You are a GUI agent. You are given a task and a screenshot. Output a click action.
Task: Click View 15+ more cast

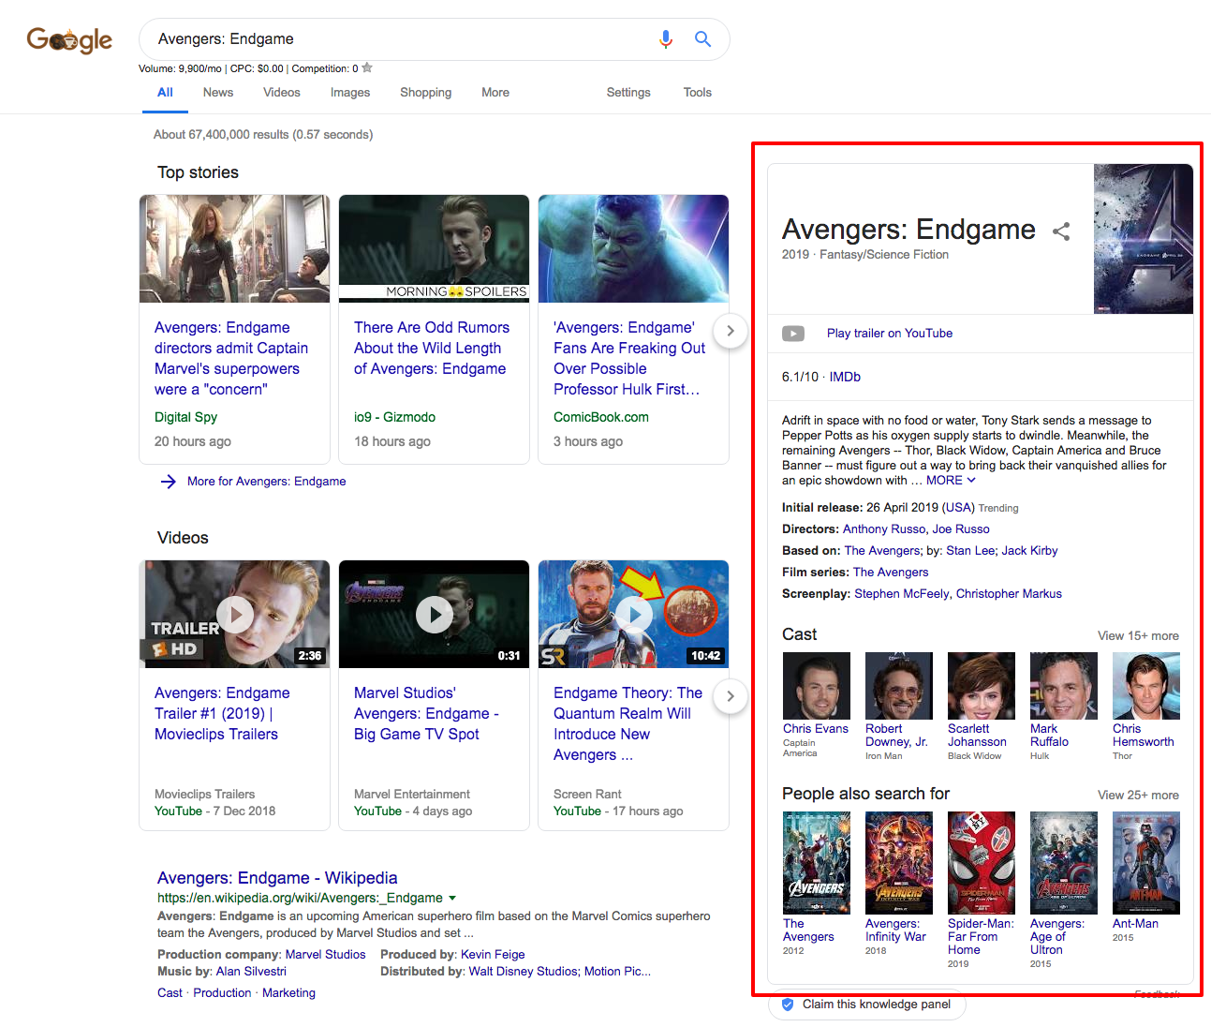click(1138, 636)
